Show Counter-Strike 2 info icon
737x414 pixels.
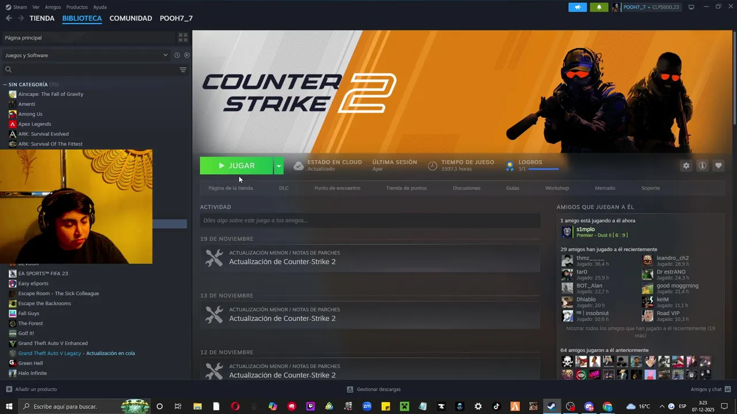coord(702,166)
